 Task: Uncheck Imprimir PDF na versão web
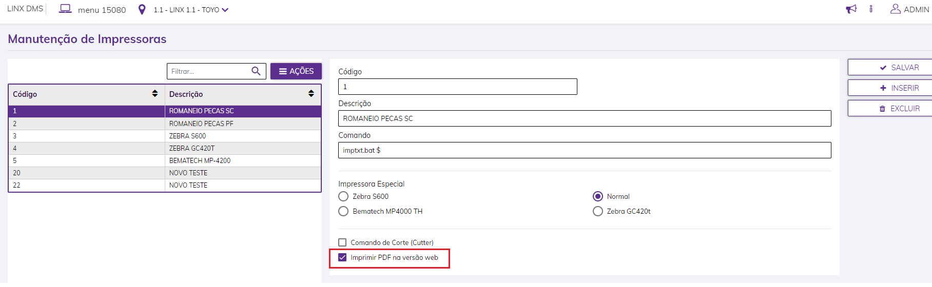tap(342, 257)
